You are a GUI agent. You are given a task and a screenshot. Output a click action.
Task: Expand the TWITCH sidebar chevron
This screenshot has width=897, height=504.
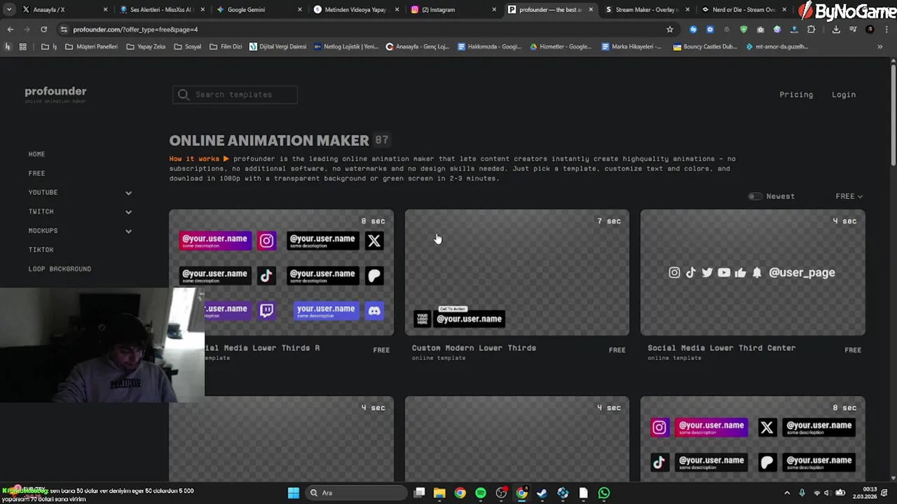(x=128, y=211)
